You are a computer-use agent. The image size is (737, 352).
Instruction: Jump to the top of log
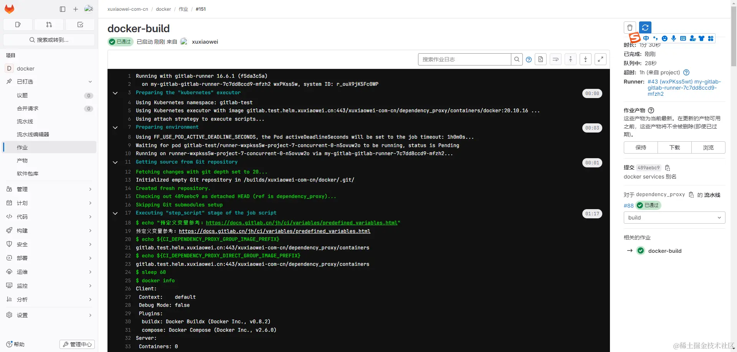pyautogui.click(x=570, y=59)
